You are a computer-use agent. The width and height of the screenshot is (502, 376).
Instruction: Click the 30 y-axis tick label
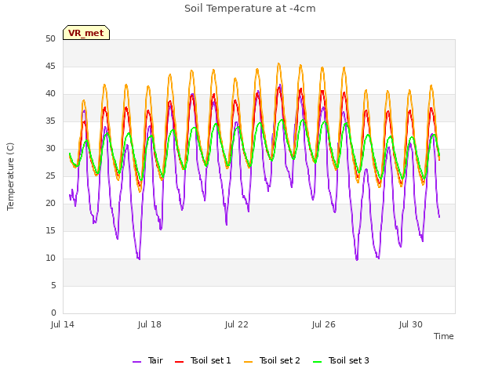(x=50, y=148)
